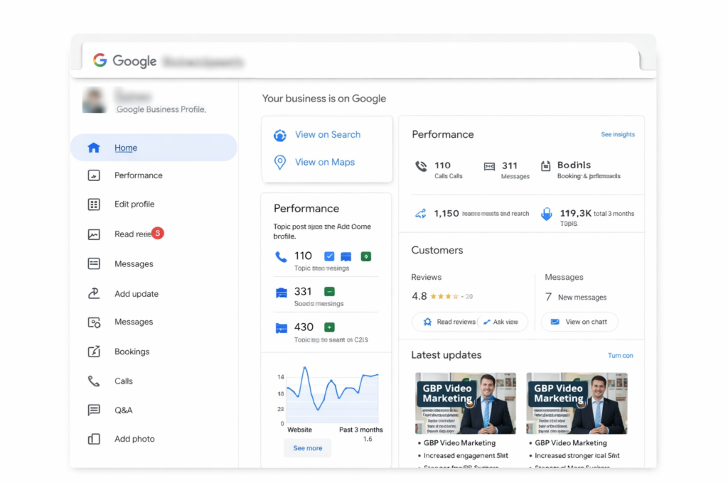Open the first GBP Video Marketing thumbnail
This screenshot has width=728, height=485.
point(465,403)
